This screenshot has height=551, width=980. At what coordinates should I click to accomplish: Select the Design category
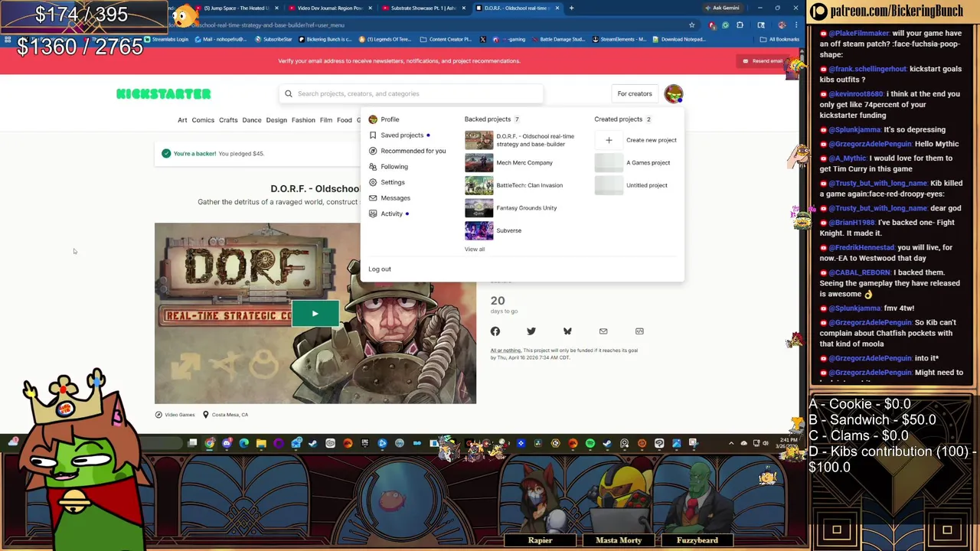point(276,120)
